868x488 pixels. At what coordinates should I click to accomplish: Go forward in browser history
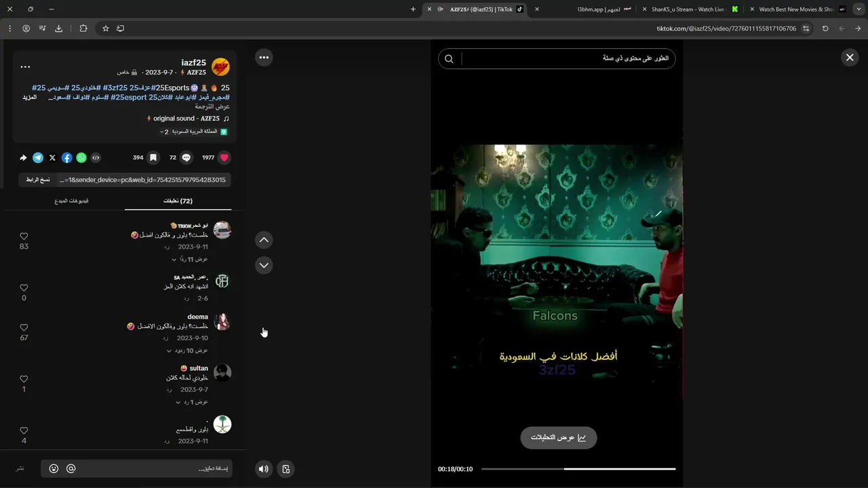coord(842,28)
